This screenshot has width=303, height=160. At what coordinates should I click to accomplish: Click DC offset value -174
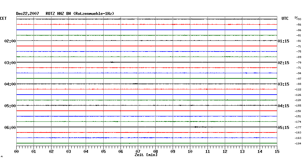tap(298, 122)
